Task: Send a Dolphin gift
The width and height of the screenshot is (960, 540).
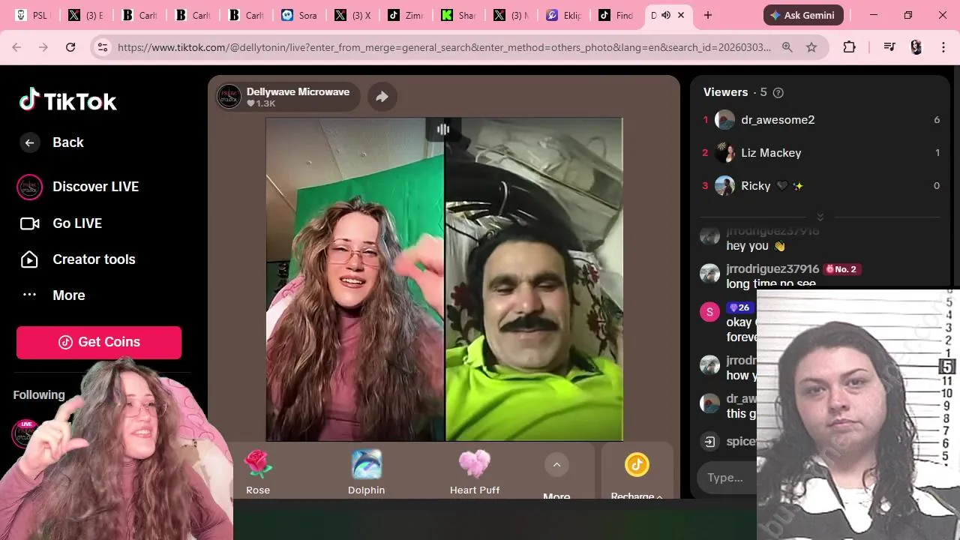Action: pyautogui.click(x=367, y=472)
